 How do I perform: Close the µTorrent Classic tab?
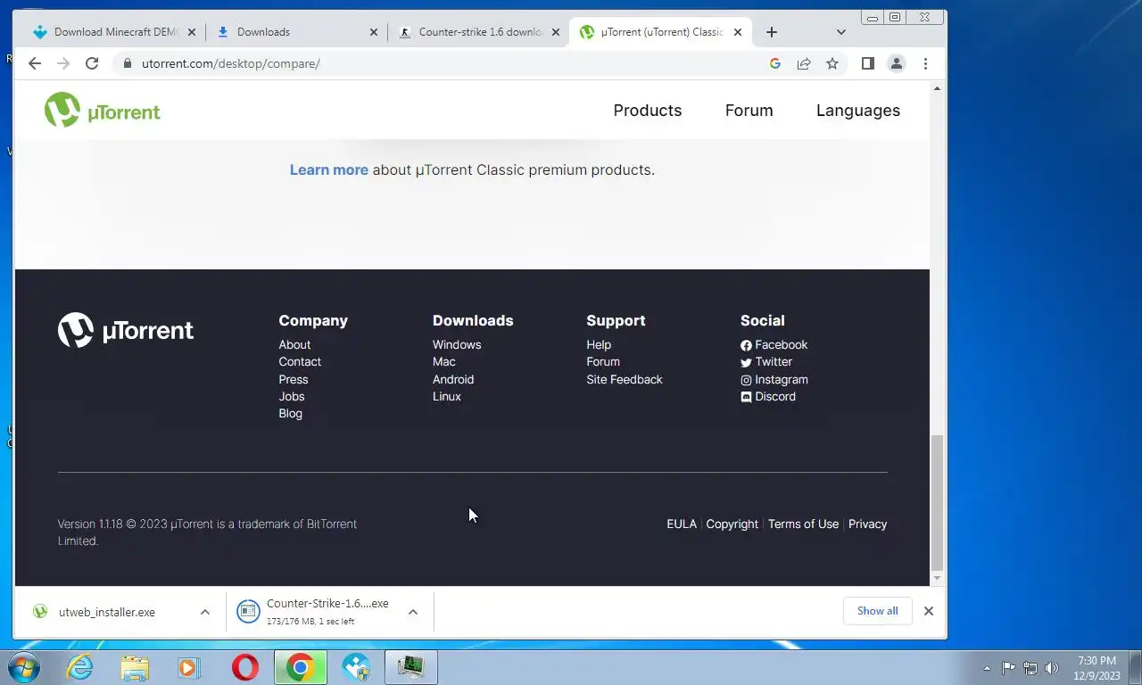[x=738, y=32]
